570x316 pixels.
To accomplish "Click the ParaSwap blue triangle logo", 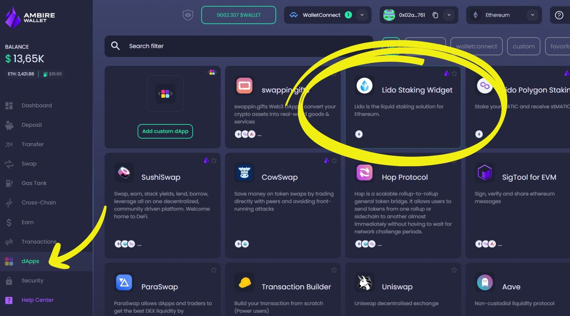I will pos(124,283).
